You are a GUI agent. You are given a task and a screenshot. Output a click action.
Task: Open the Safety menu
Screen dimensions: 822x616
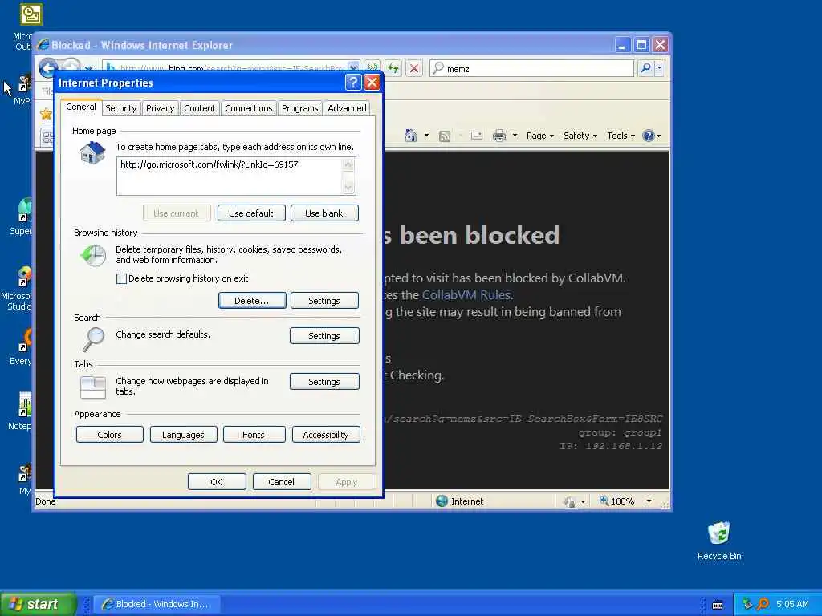[580, 136]
